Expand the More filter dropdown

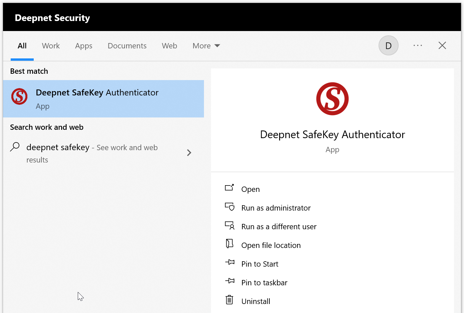click(206, 46)
